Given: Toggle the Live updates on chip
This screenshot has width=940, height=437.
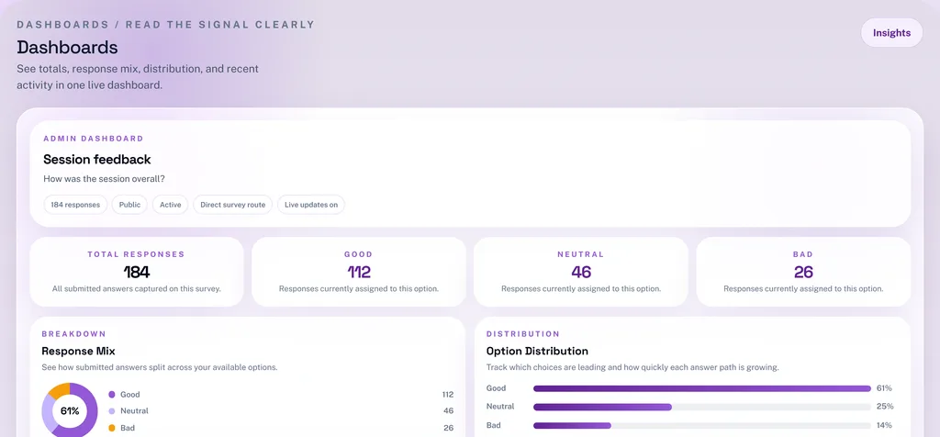Looking at the screenshot, I should [311, 205].
